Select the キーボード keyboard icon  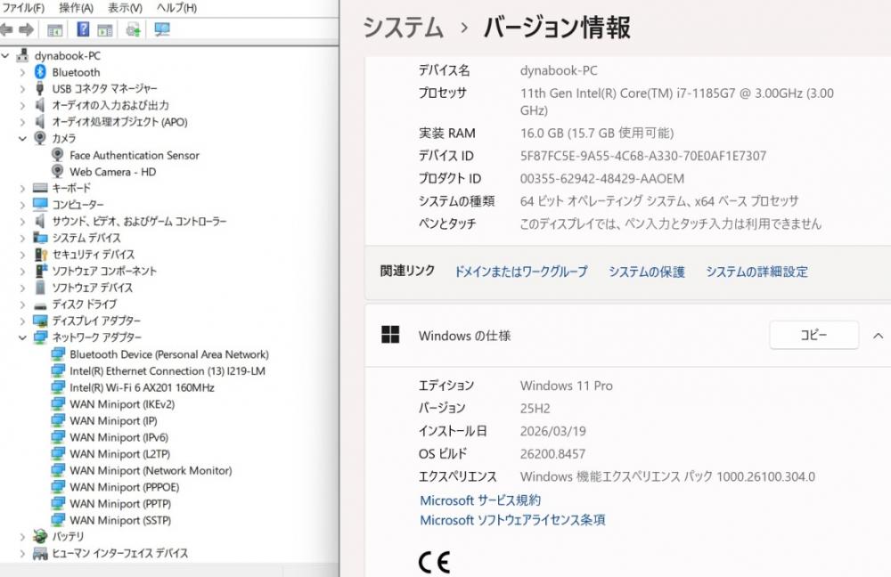[40, 188]
